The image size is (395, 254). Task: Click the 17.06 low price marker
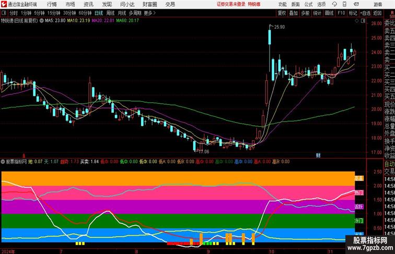[x=204, y=152]
